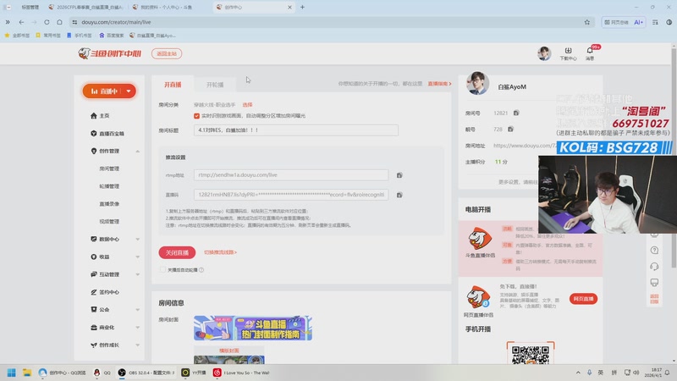Switch to the 开直播 tab
Screen dimensions: 677x381
pyautogui.click(x=173, y=85)
